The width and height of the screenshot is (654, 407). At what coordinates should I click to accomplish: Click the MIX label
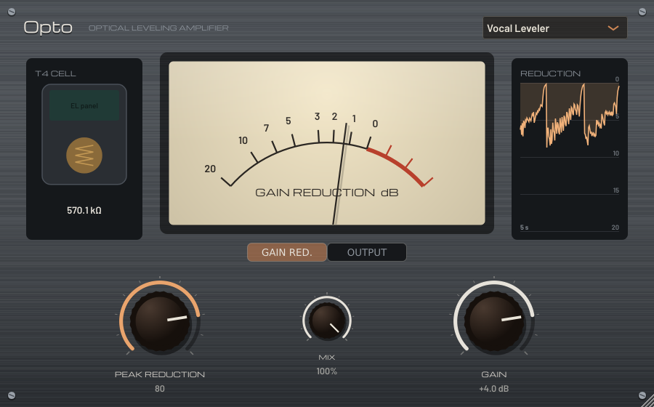[326, 358]
